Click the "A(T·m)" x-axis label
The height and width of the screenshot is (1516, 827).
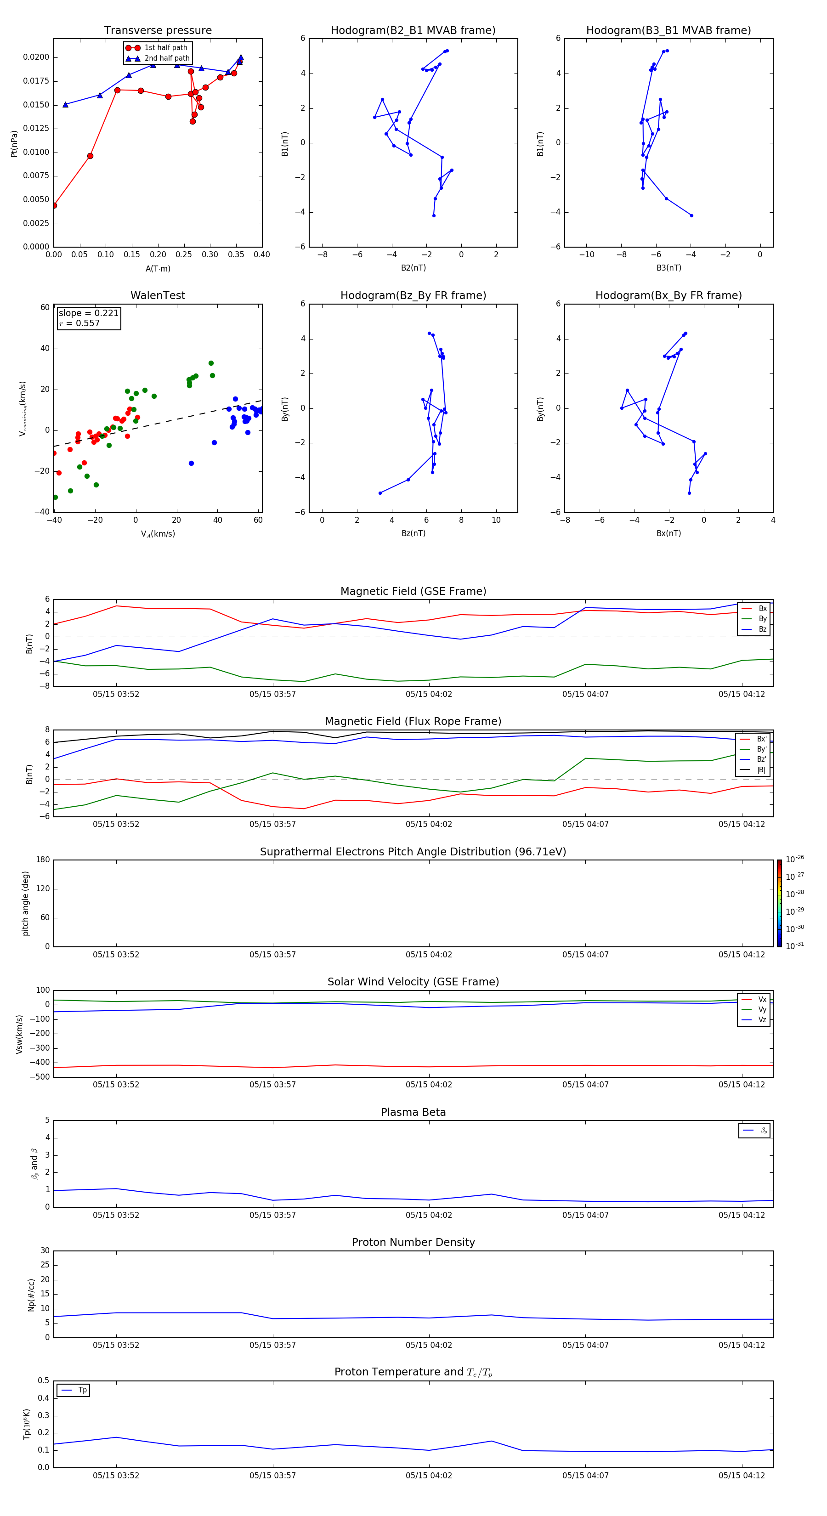(158, 269)
